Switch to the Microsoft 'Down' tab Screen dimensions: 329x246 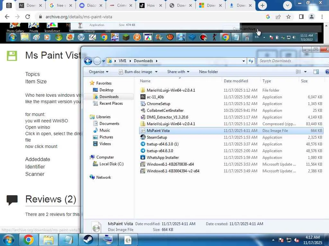(211, 5)
